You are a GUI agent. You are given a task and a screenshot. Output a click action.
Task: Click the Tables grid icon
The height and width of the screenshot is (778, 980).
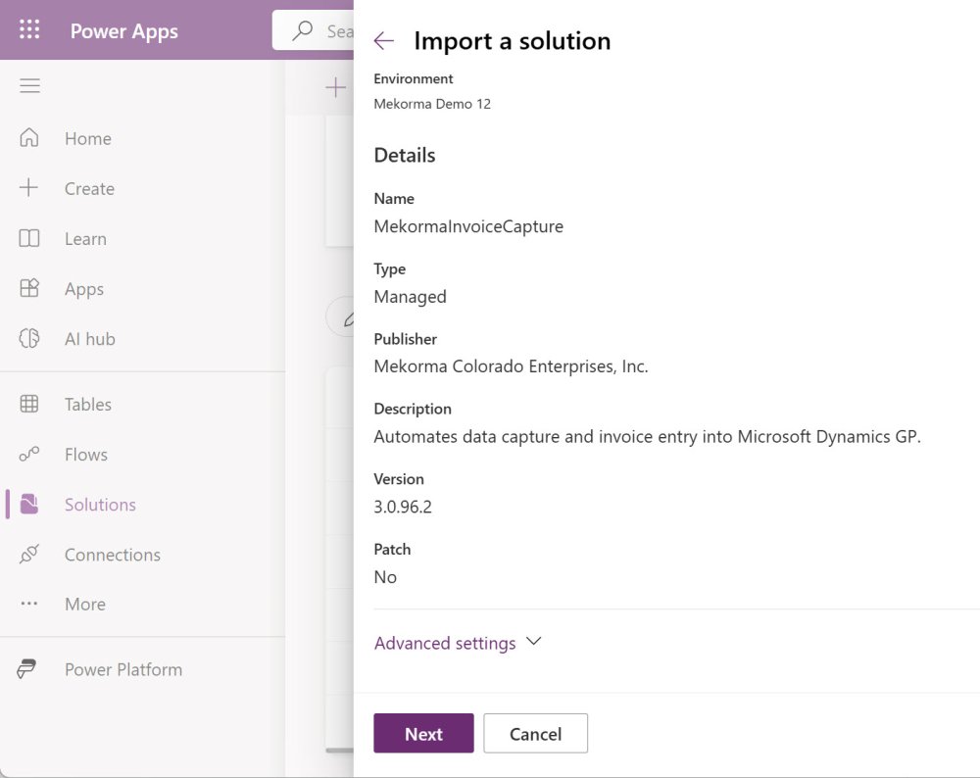29,404
